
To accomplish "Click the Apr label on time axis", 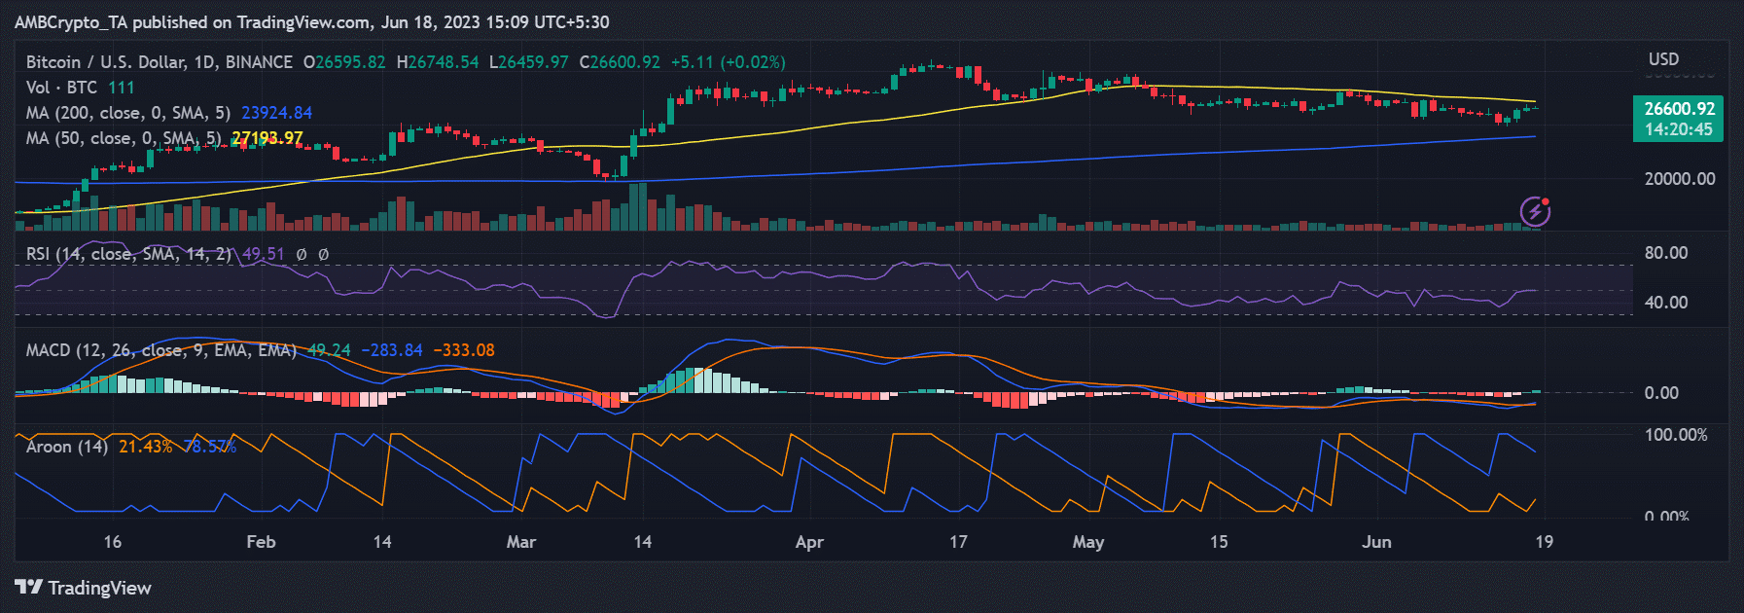I will point(809,542).
